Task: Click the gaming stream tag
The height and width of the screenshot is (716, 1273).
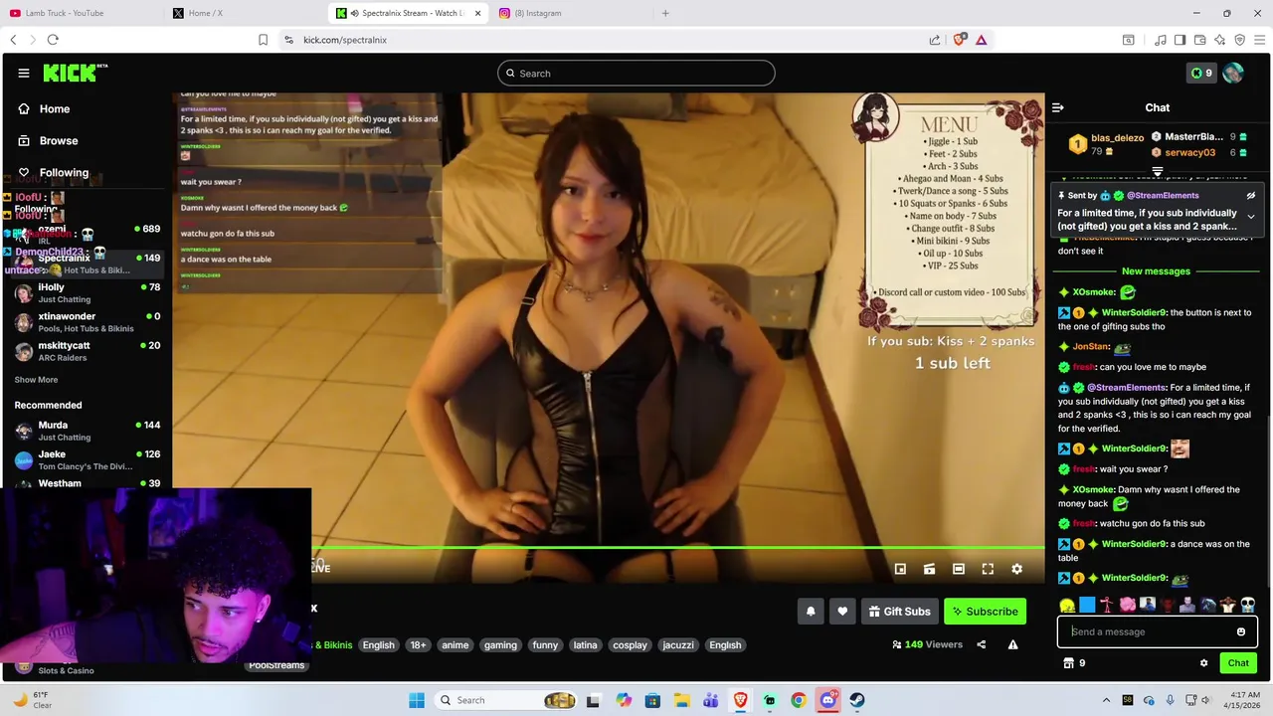Action: tap(500, 644)
